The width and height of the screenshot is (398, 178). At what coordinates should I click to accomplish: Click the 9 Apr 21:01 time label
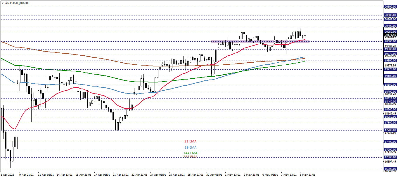[26, 175]
